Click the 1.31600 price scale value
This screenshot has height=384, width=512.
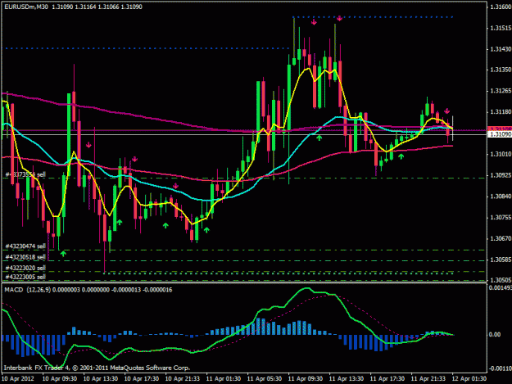(x=500, y=7)
